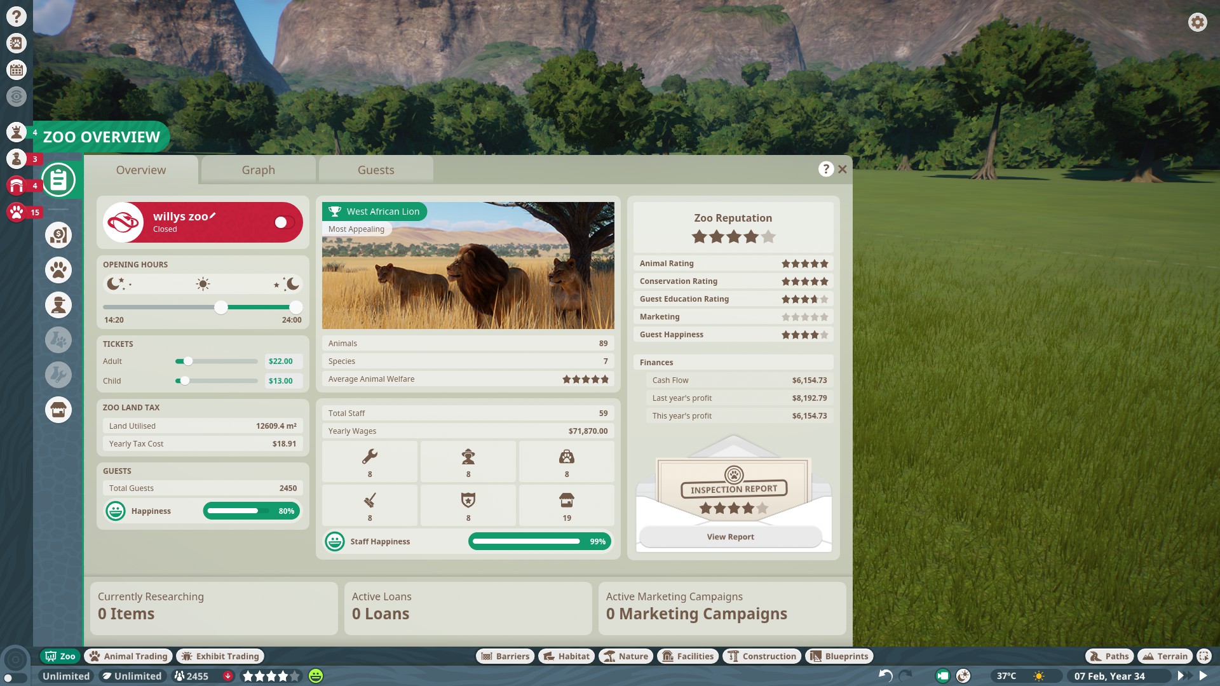1220x686 pixels.
Task: Toggle the eye view mode icon in left sidebar
Action: coord(17,97)
